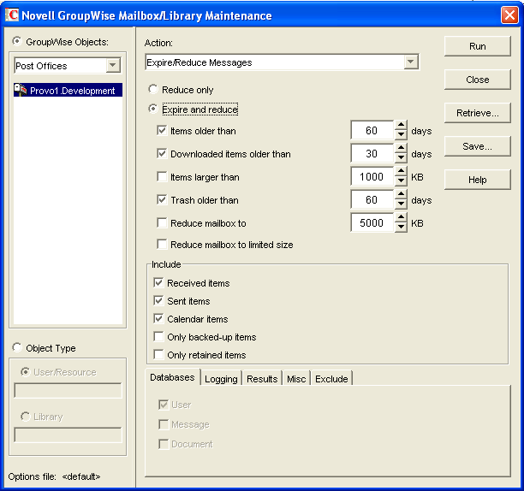Click the Retrieve... button
524x491 pixels.
(x=477, y=113)
